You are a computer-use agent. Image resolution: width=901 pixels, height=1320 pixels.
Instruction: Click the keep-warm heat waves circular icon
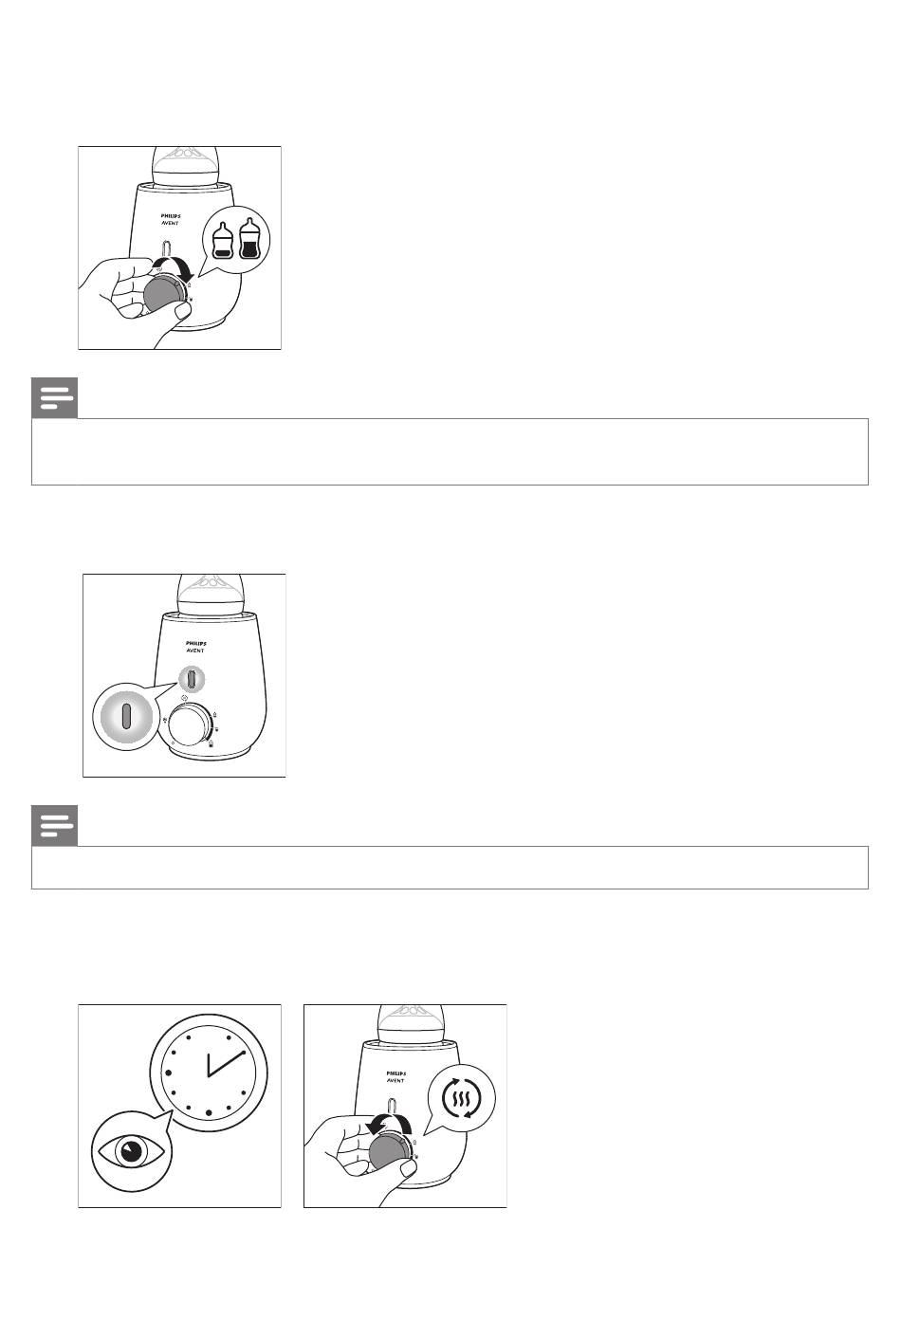[x=462, y=1098]
